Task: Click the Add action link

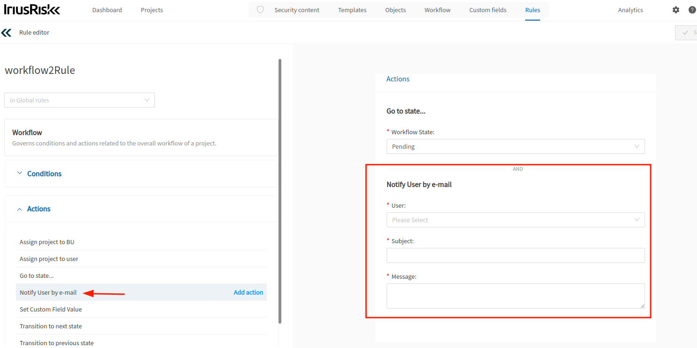Action: [x=249, y=292]
